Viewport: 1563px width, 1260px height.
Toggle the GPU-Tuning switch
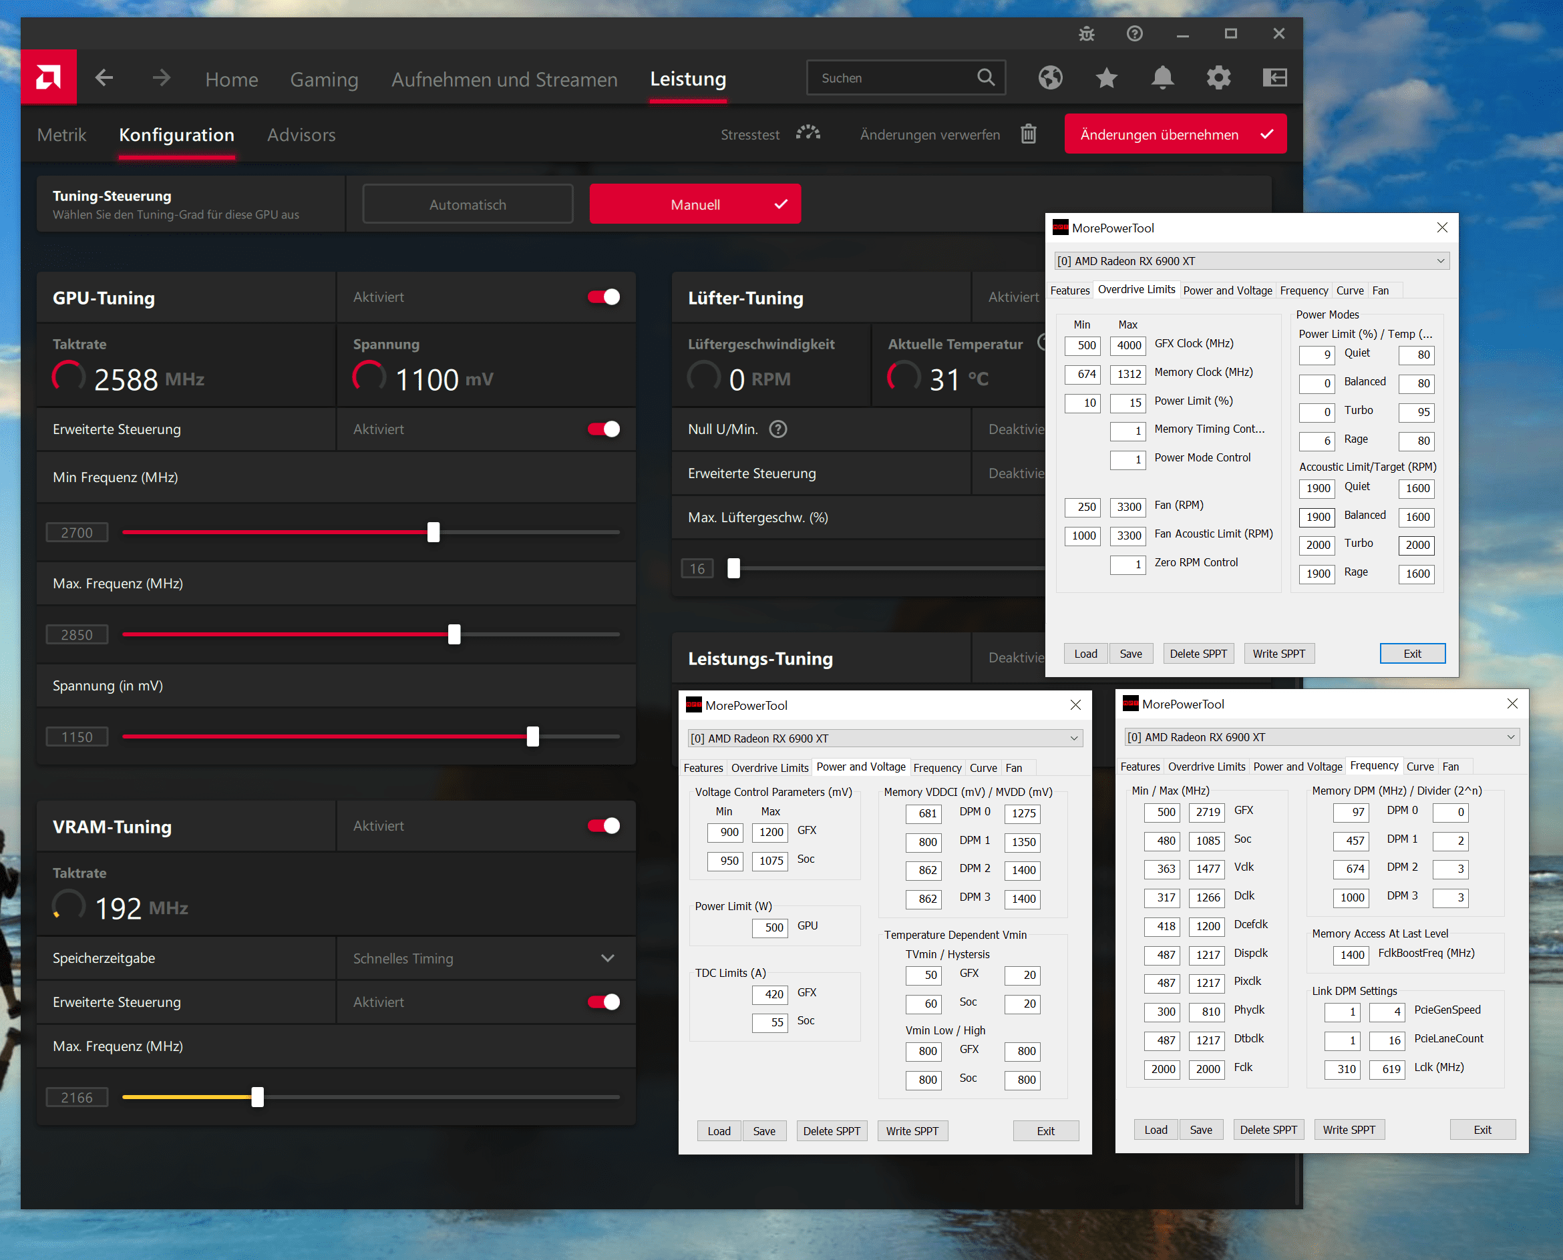click(x=603, y=297)
